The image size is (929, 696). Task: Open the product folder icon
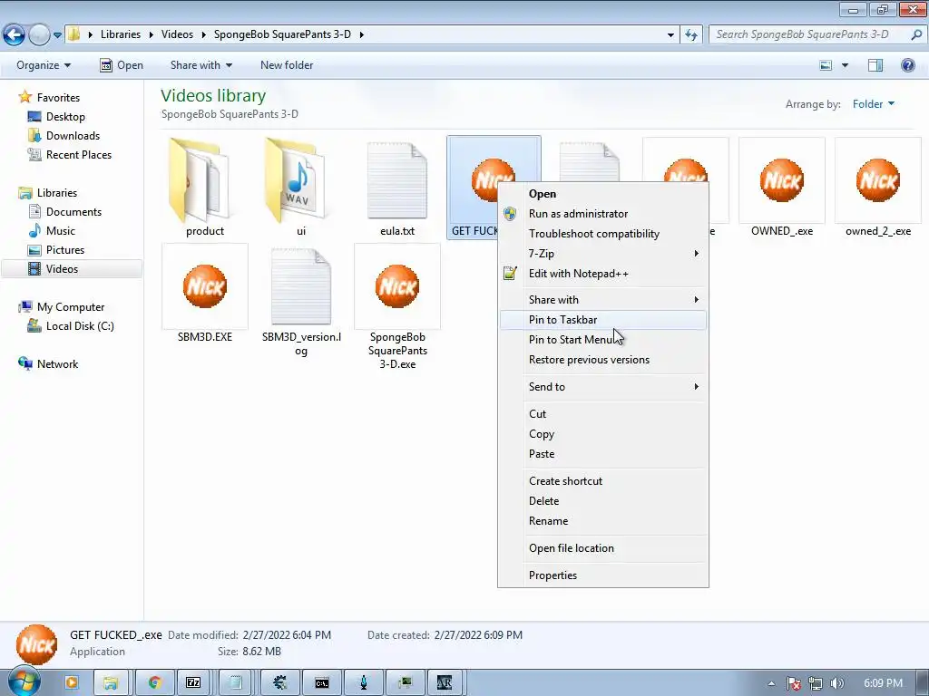pyautogui.click(x=199, y=180)
